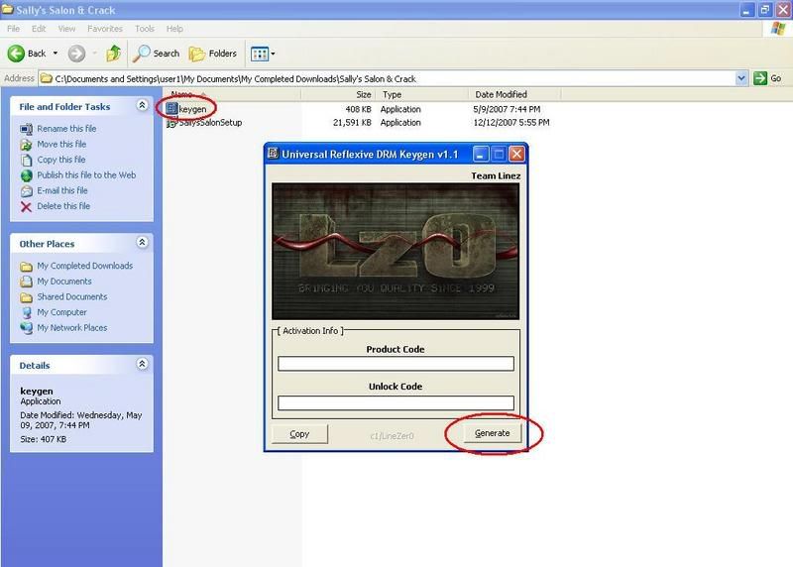Click Delete this file task

(63, 206)
